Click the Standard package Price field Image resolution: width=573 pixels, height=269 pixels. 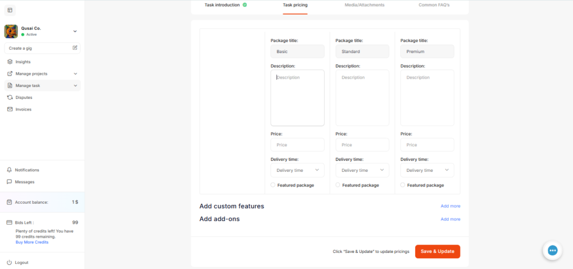(x=362, y=145)
